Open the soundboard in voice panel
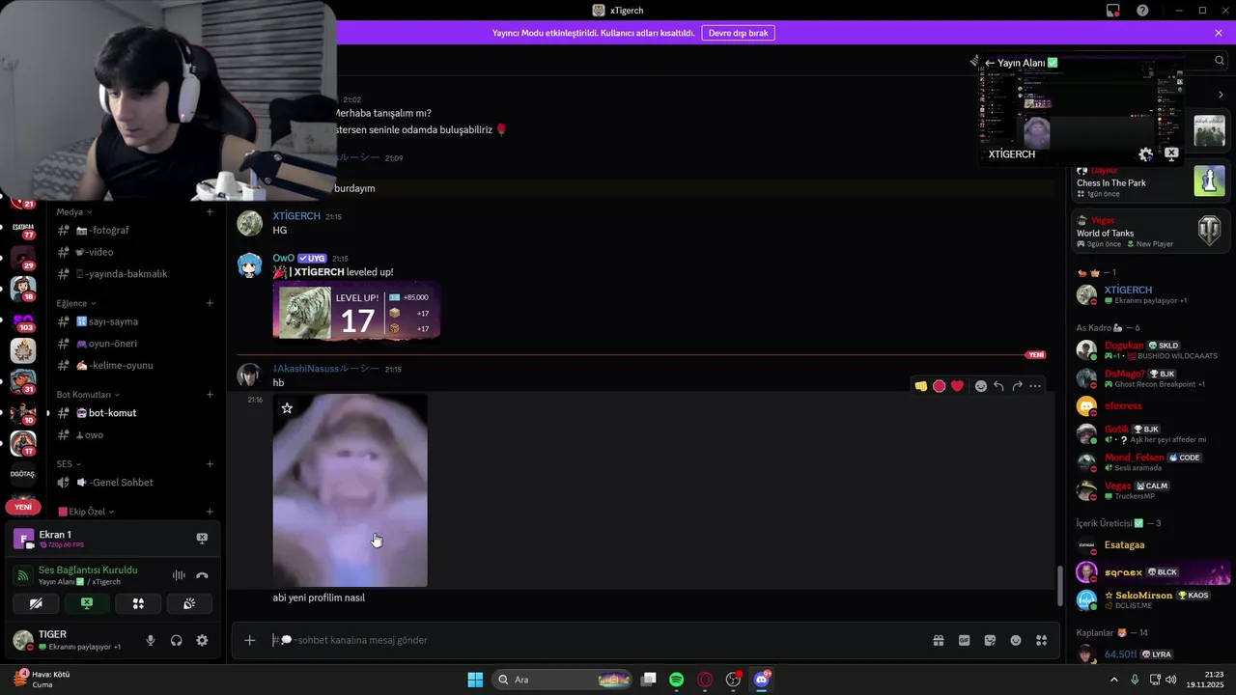This screenshot has height=695, width=1236. click(x=189, y=603)
